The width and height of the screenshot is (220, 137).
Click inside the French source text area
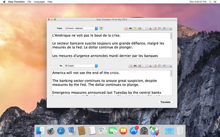coord(111,45)
